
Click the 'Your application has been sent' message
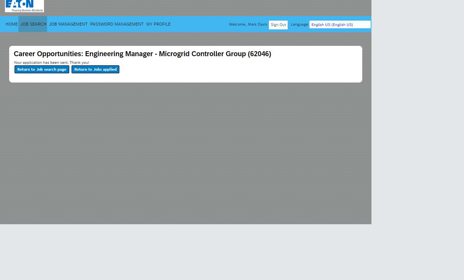(51, 63)
